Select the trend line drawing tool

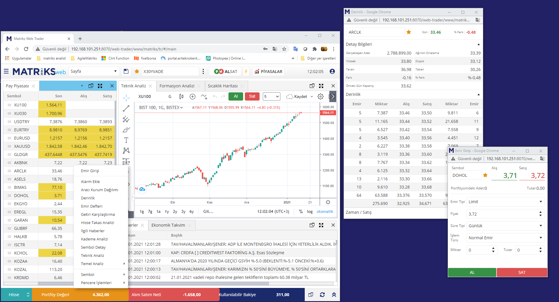(x=126, y=108)
